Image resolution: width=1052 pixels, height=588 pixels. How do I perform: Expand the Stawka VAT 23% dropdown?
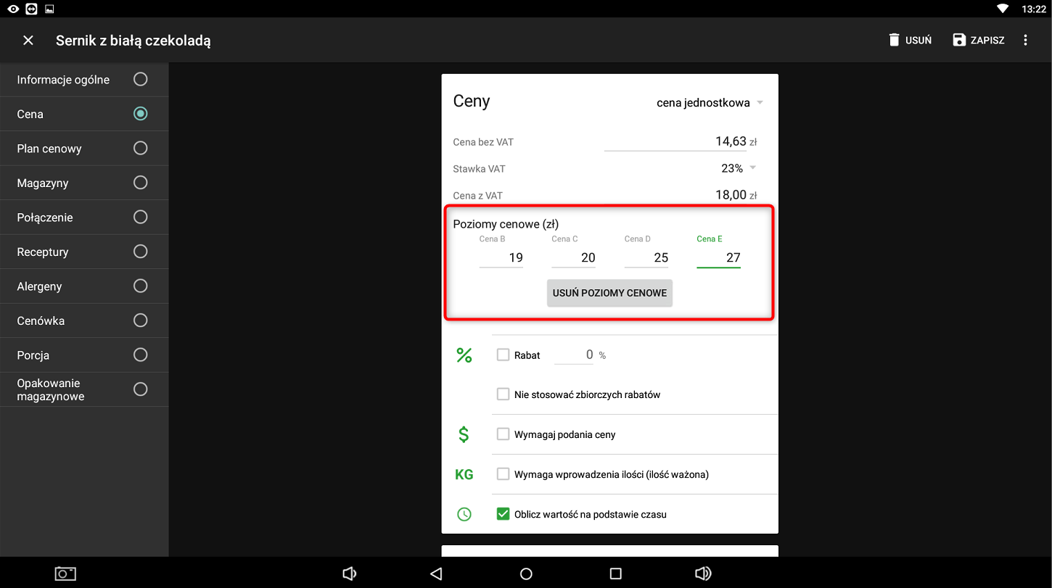[x=739, y=168]
